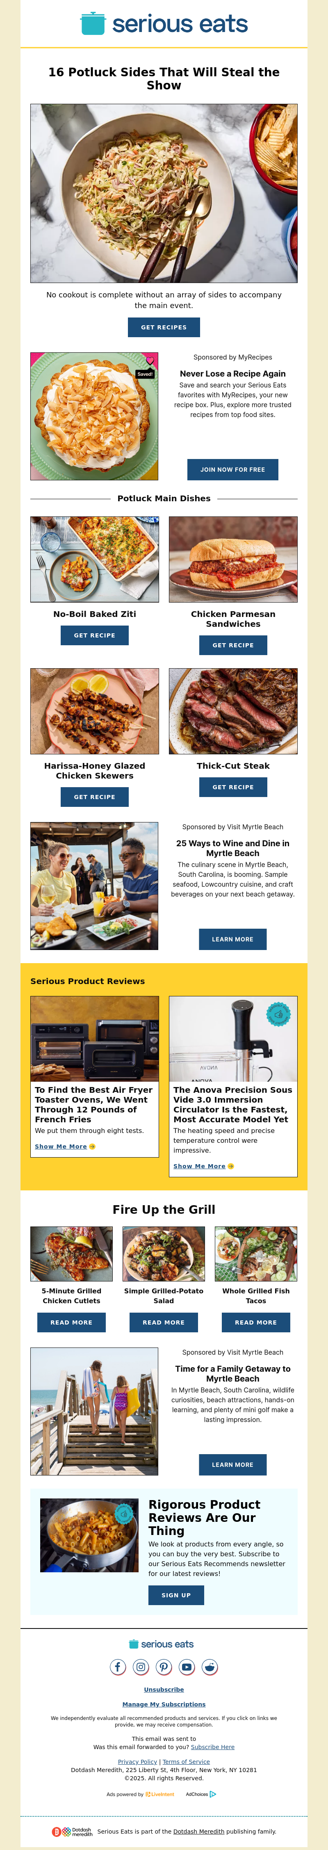Screen dimensions: 328x1850
Task: Get recipe for No-Boil Baked Ziti
Action: [x=95, y=635]
